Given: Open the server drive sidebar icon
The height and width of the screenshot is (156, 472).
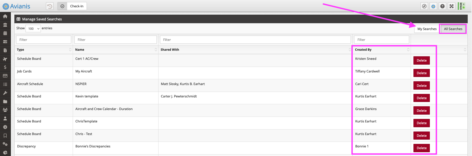Looking at the screenshot, I should (x=5, y=42).
